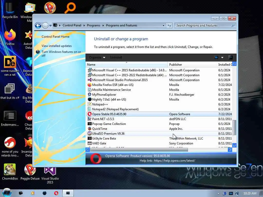Select the Mozilla Firefox ESR icon
The width and height of the screenshot is (263, 197).
(90, 85)
